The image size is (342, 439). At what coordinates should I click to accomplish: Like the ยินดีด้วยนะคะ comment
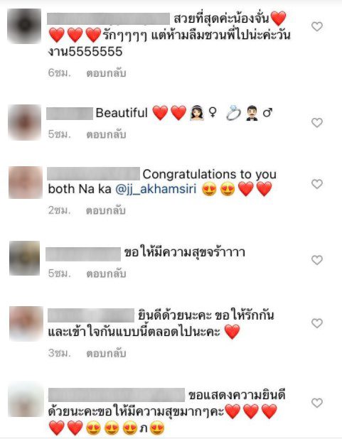click(x=317, y=323)
